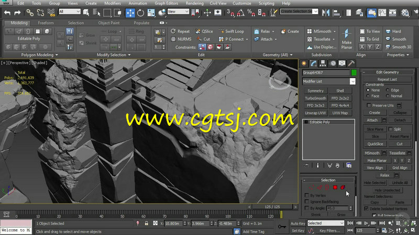The height and width of the screenshot is (235, 419).
Task: Select the Normal constraint radio button
Action: coord(388,96)
